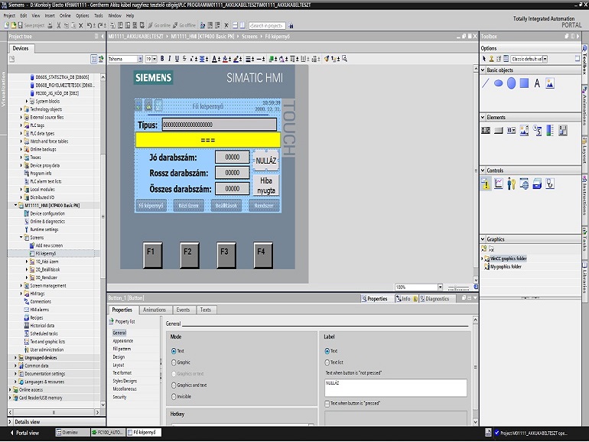Image resolution: width=589 pixels, height=442 pixels.
Task: Toggle Italic text formatting
Action: (x=169, y=59)
